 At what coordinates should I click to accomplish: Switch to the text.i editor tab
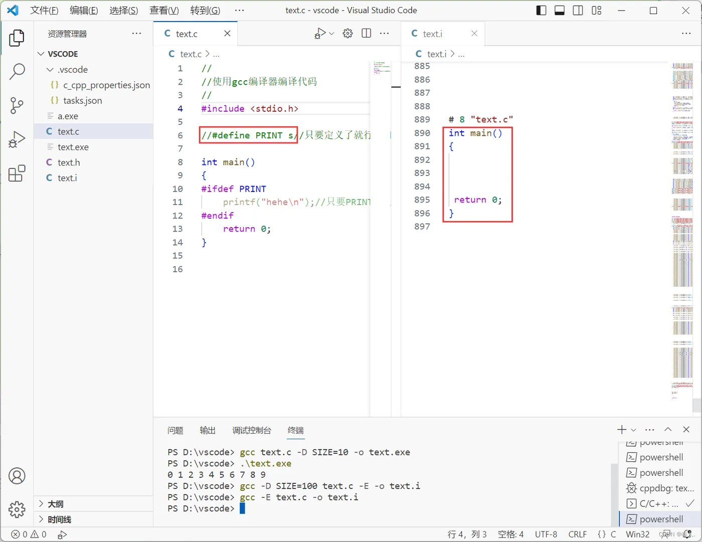[x=443, y=34]
